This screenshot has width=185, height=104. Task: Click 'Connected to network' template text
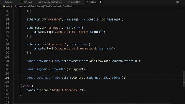tap(72, 32)
